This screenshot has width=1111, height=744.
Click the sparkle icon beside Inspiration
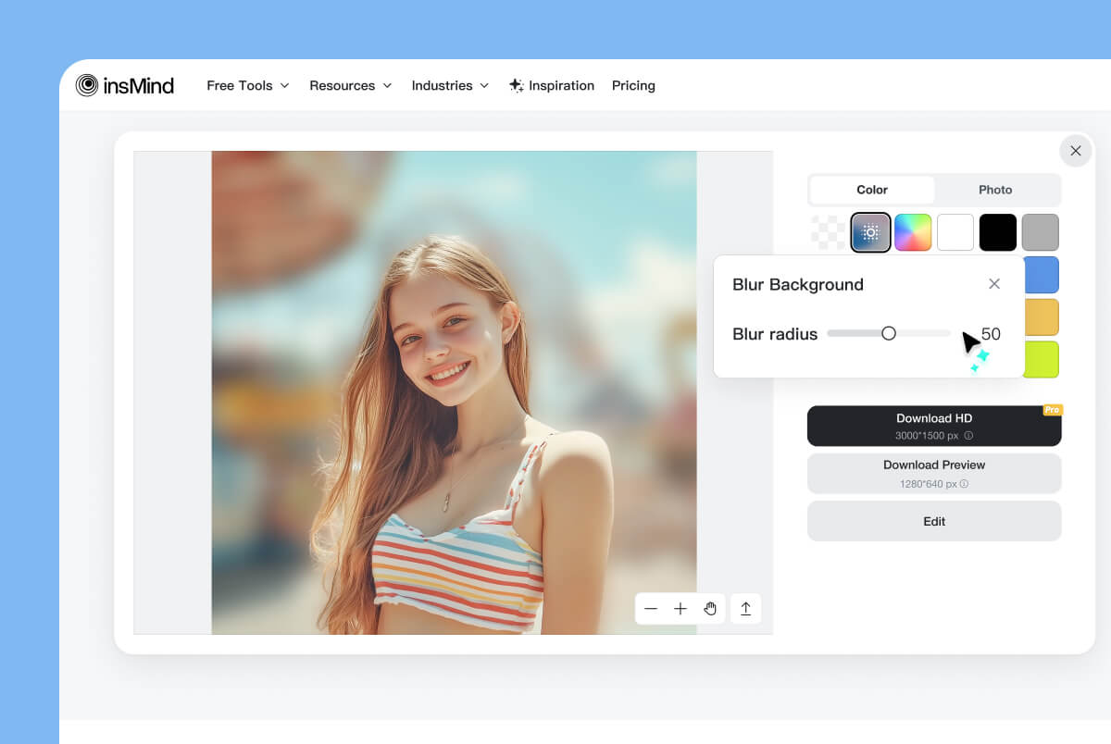tap(517, 85)
